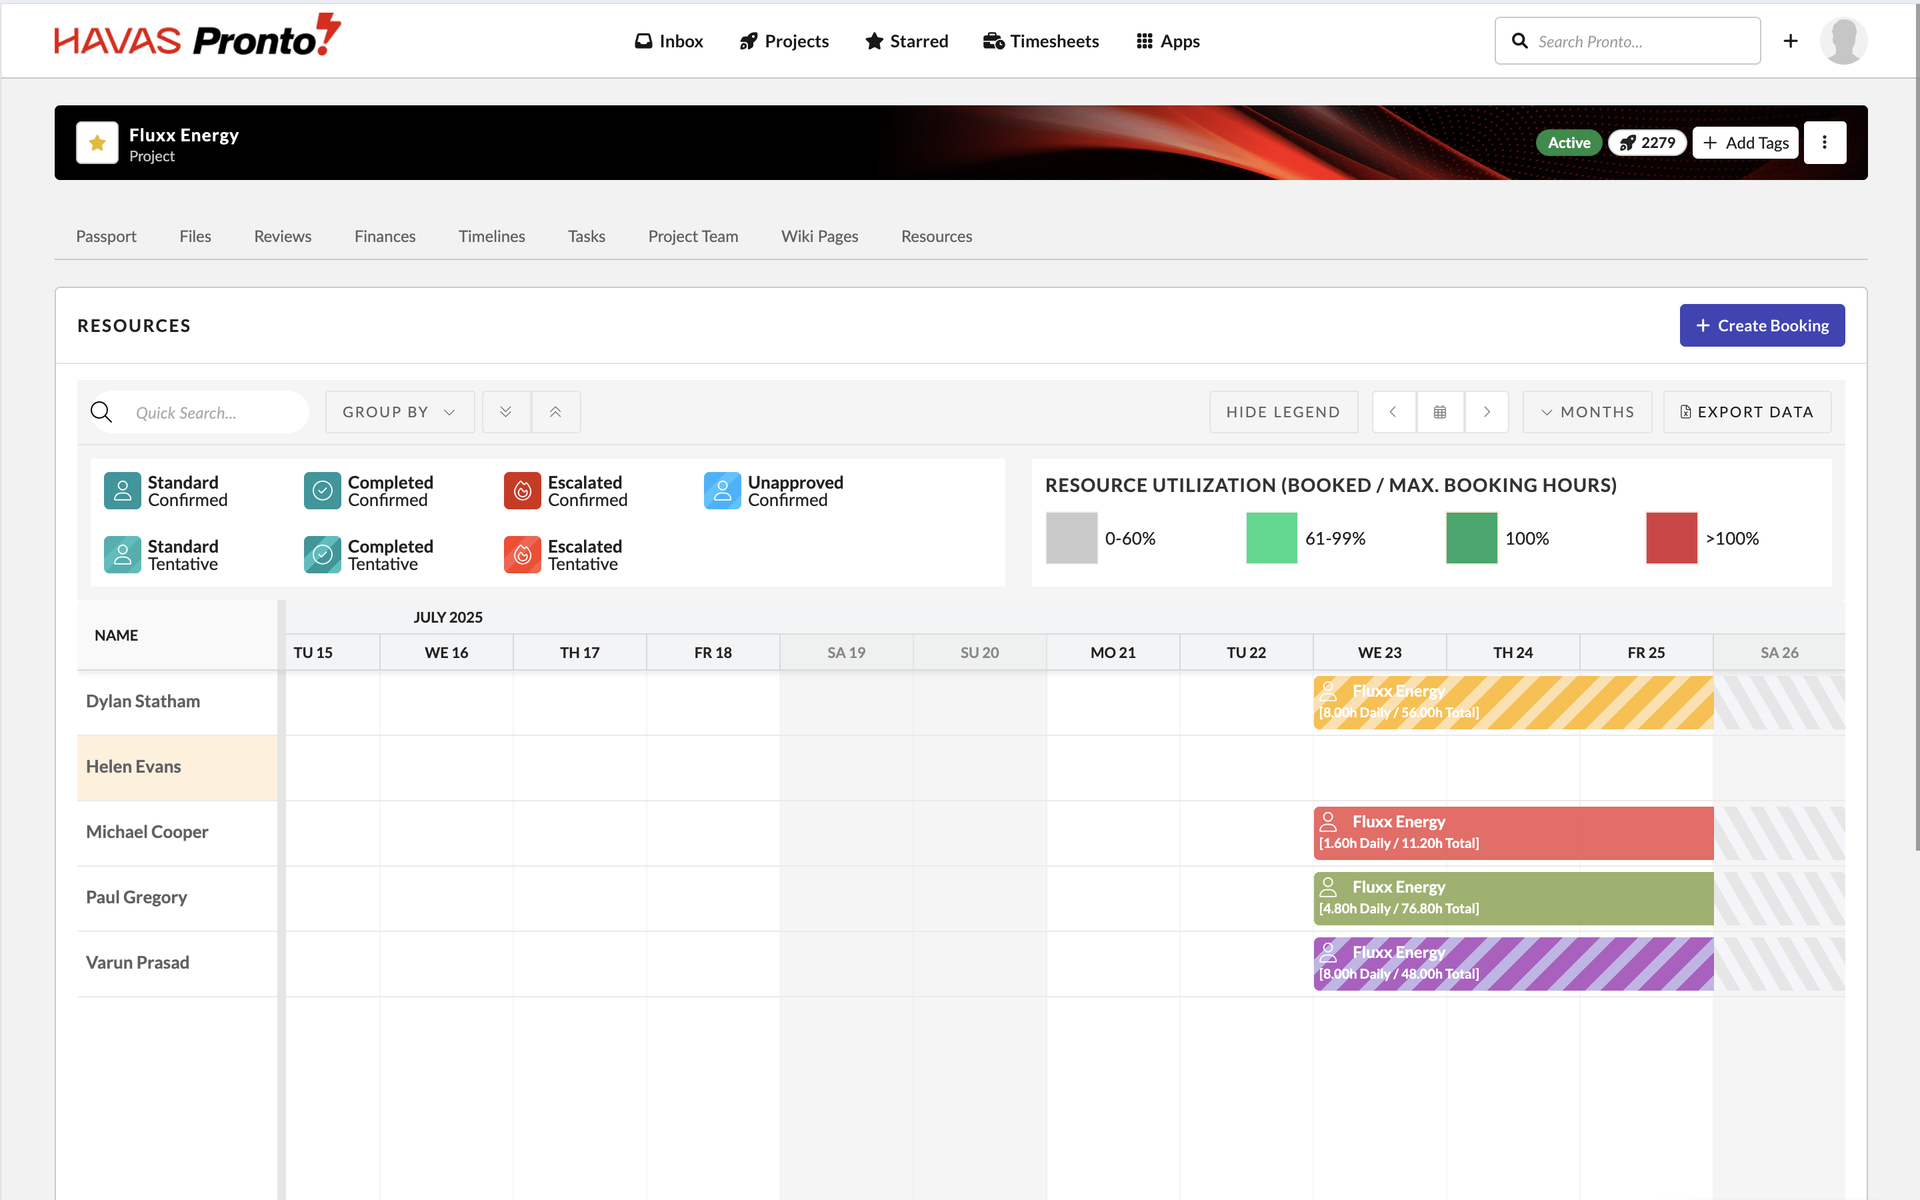Switch to the Reviews tab
Image resolution: width=1920 pixels, height=1200 pixels.
[283, 236]
